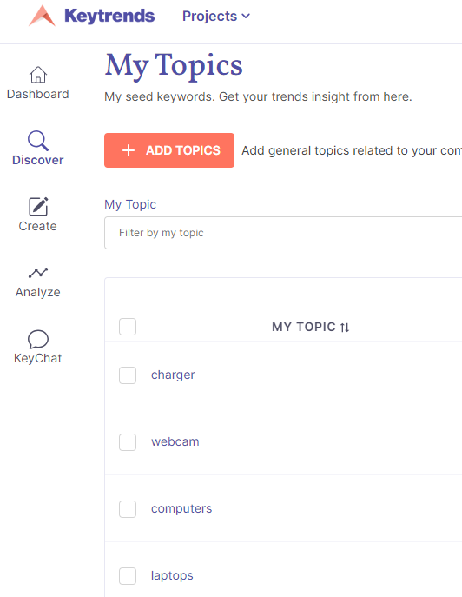The image size is (462, 597).
Task: Open the Create pencil icon
Action: tap(38, 207)
